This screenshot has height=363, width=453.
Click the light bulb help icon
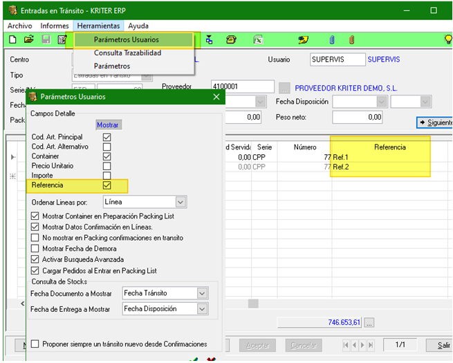447,39
